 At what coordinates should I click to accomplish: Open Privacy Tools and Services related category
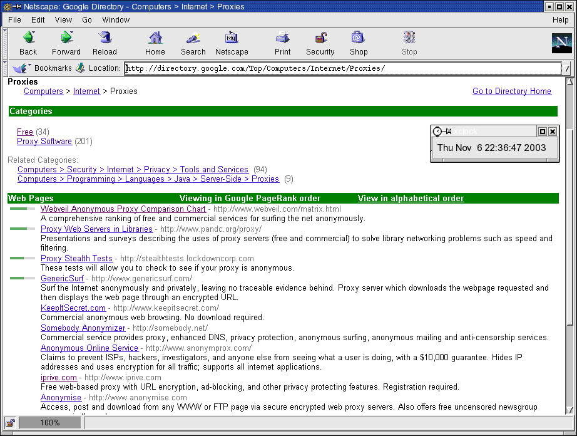pos(133,169)
